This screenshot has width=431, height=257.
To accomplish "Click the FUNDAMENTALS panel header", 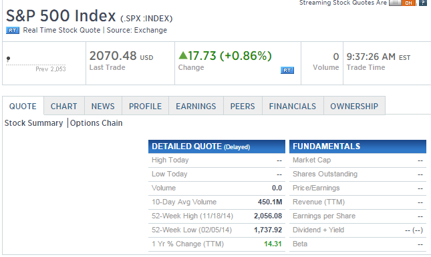I will pos(357,146).
